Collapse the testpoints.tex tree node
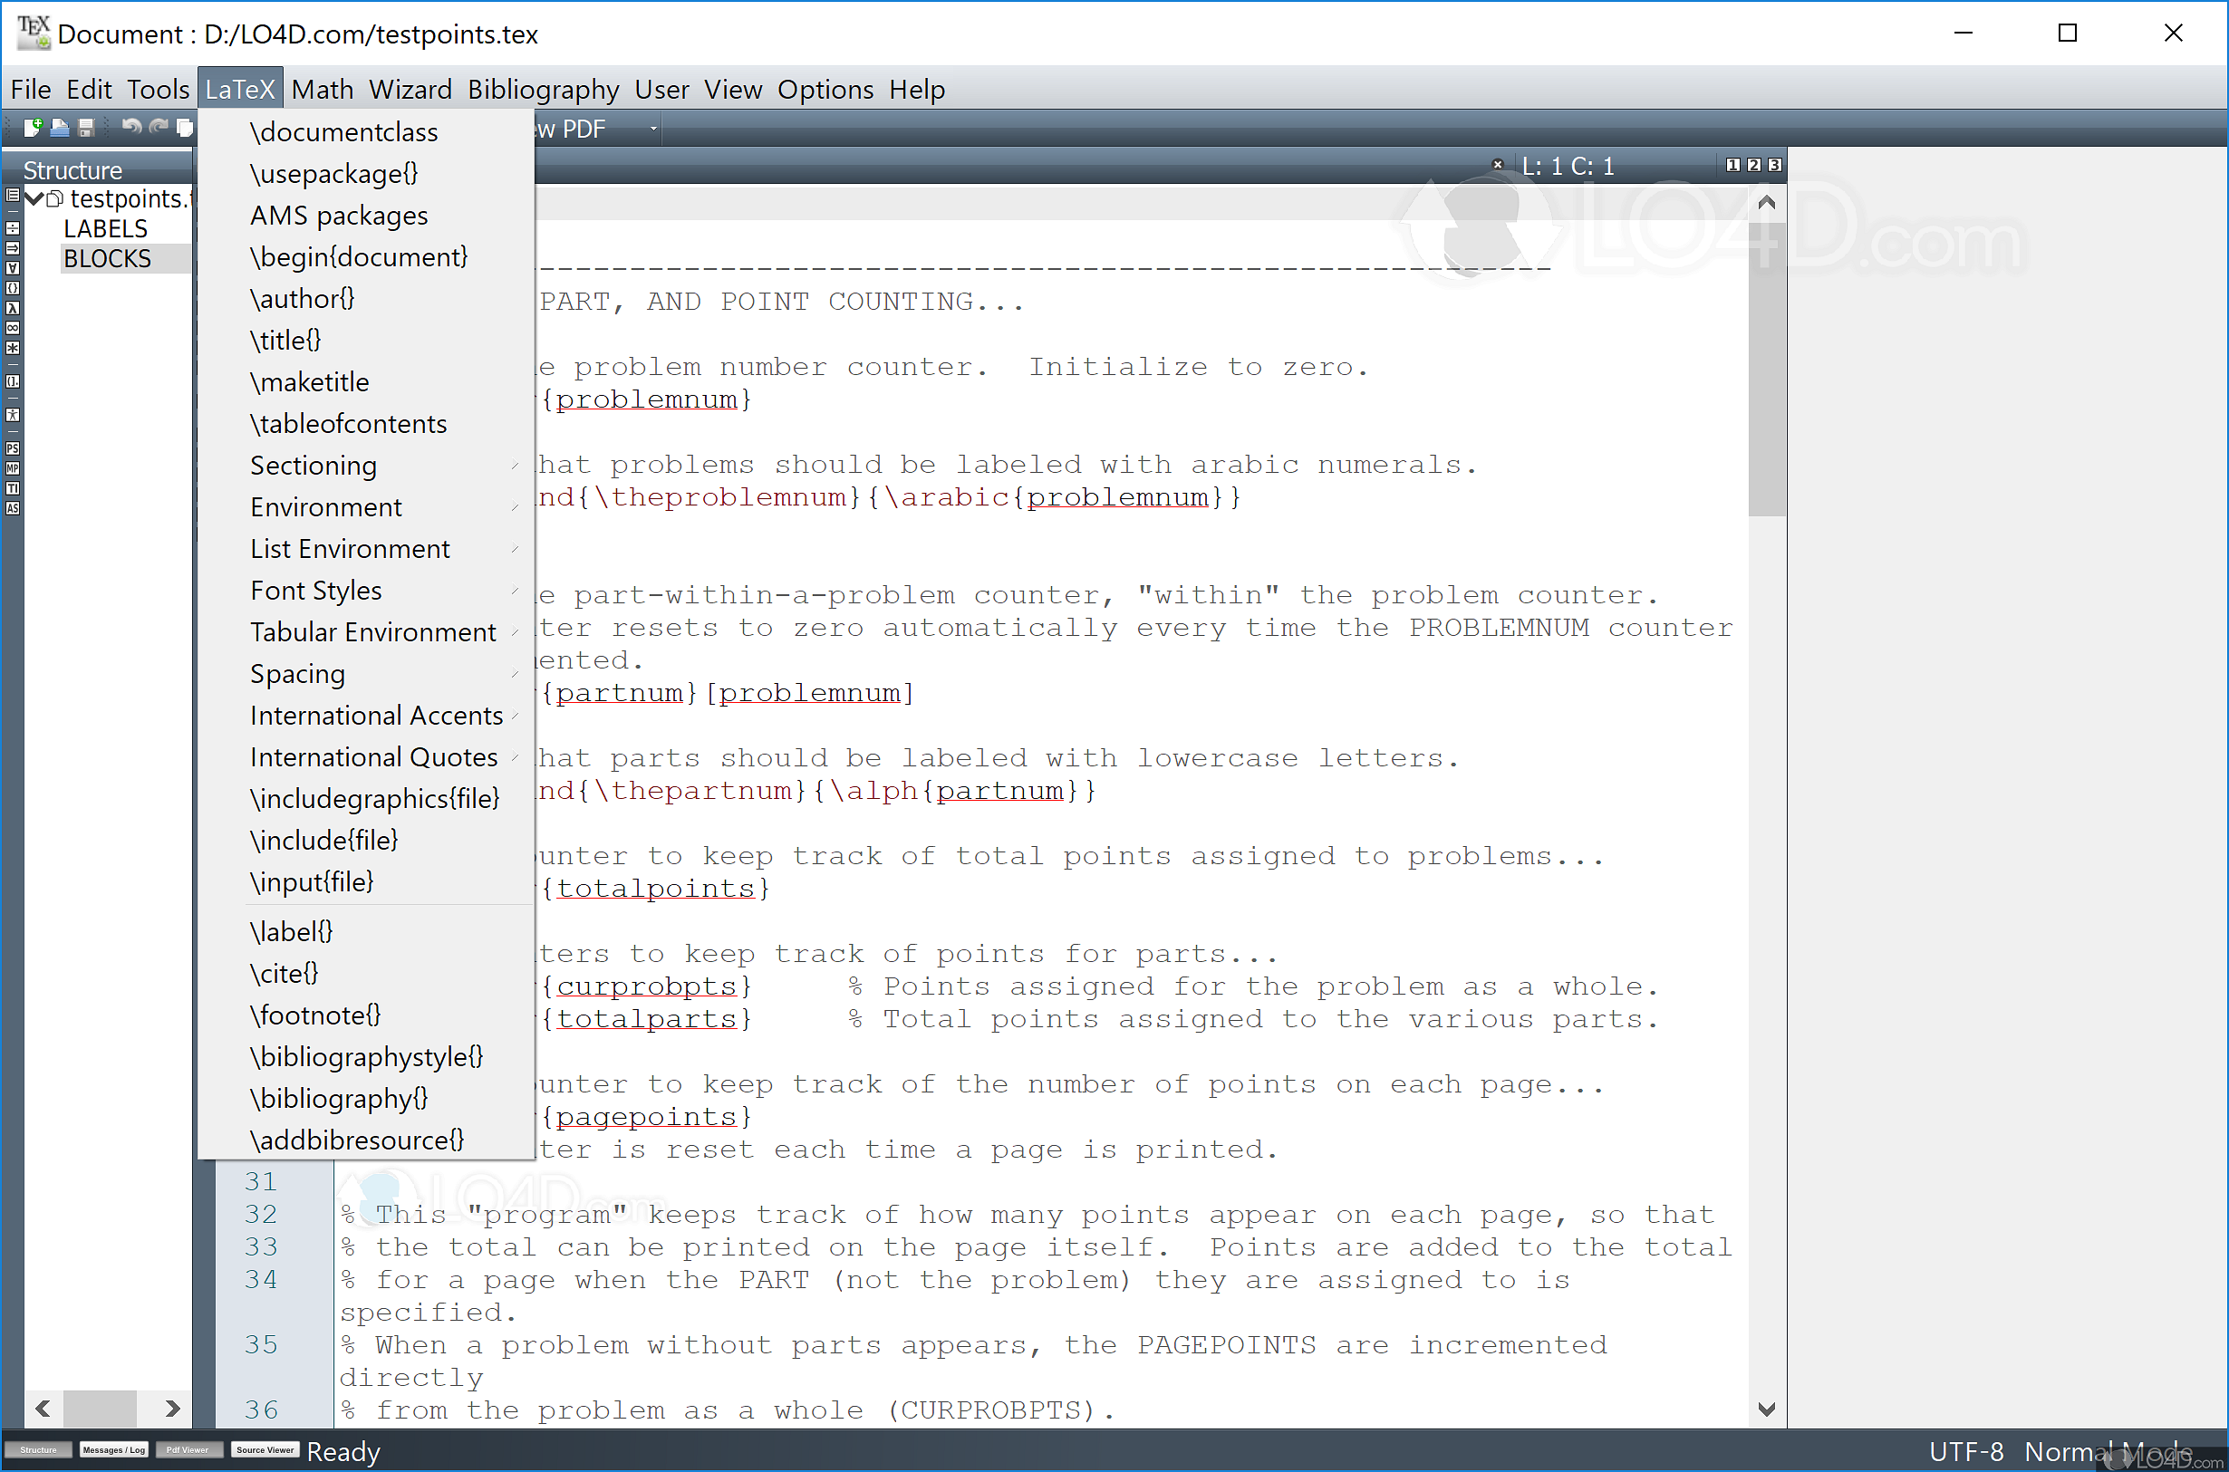Image resolution: width=2229 pixels, height=1472 pixels. tap(34, 198)
